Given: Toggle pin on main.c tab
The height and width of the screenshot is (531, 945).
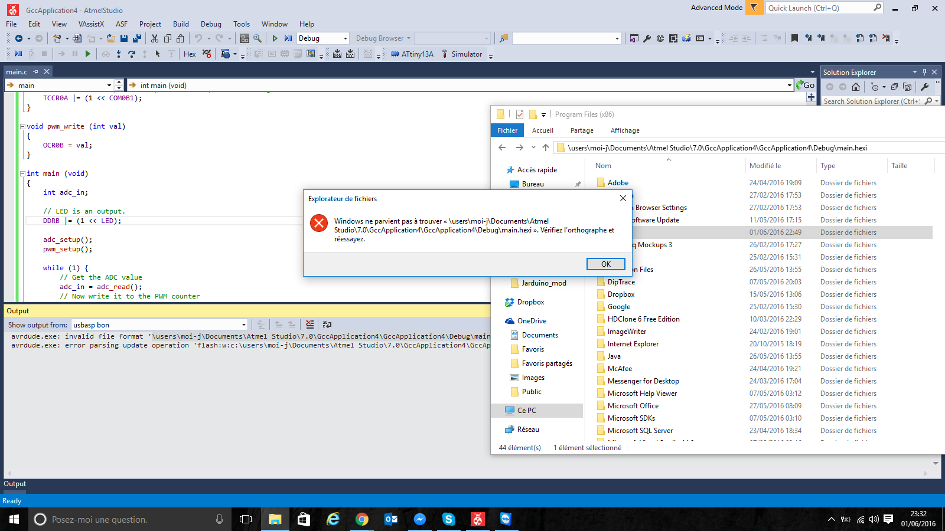Looking at the screenshot, I should pyautogui.click(x=36, y=71).
